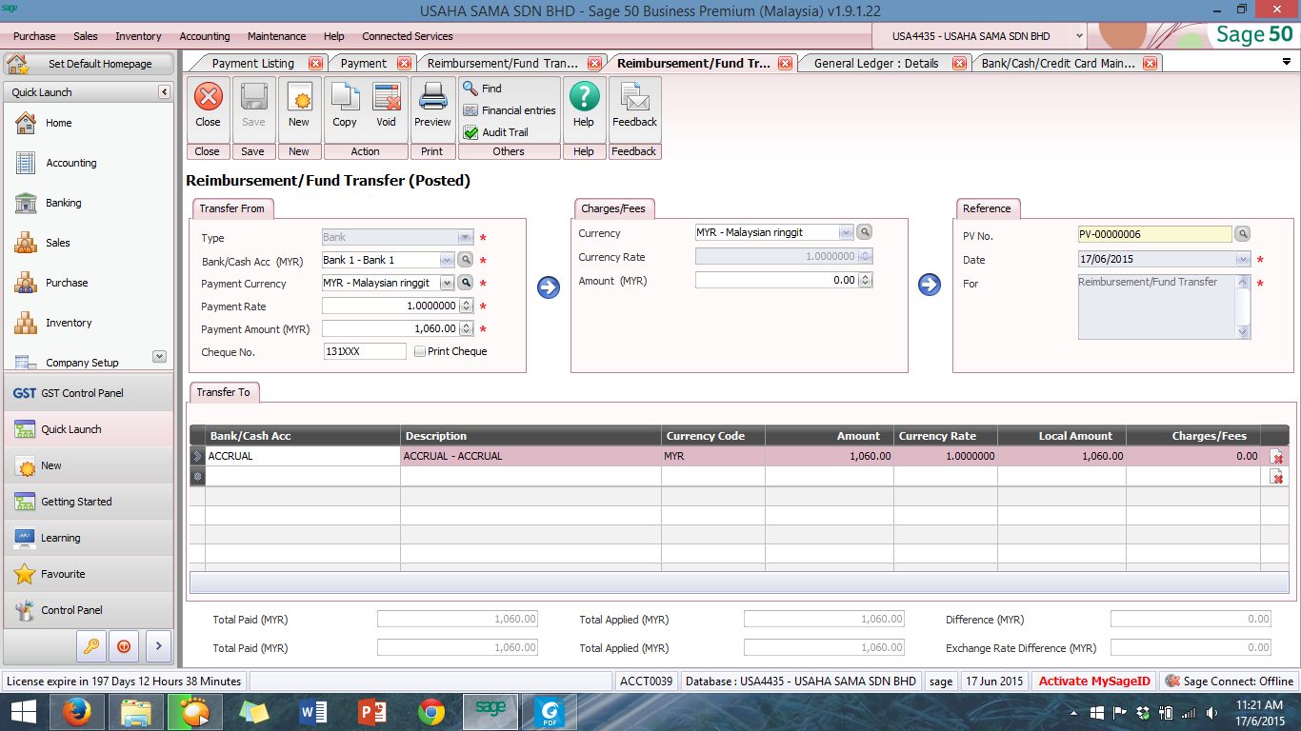Look up PV No. with magnifier icon
The image size is (1301, 731).
(1242, 234)
